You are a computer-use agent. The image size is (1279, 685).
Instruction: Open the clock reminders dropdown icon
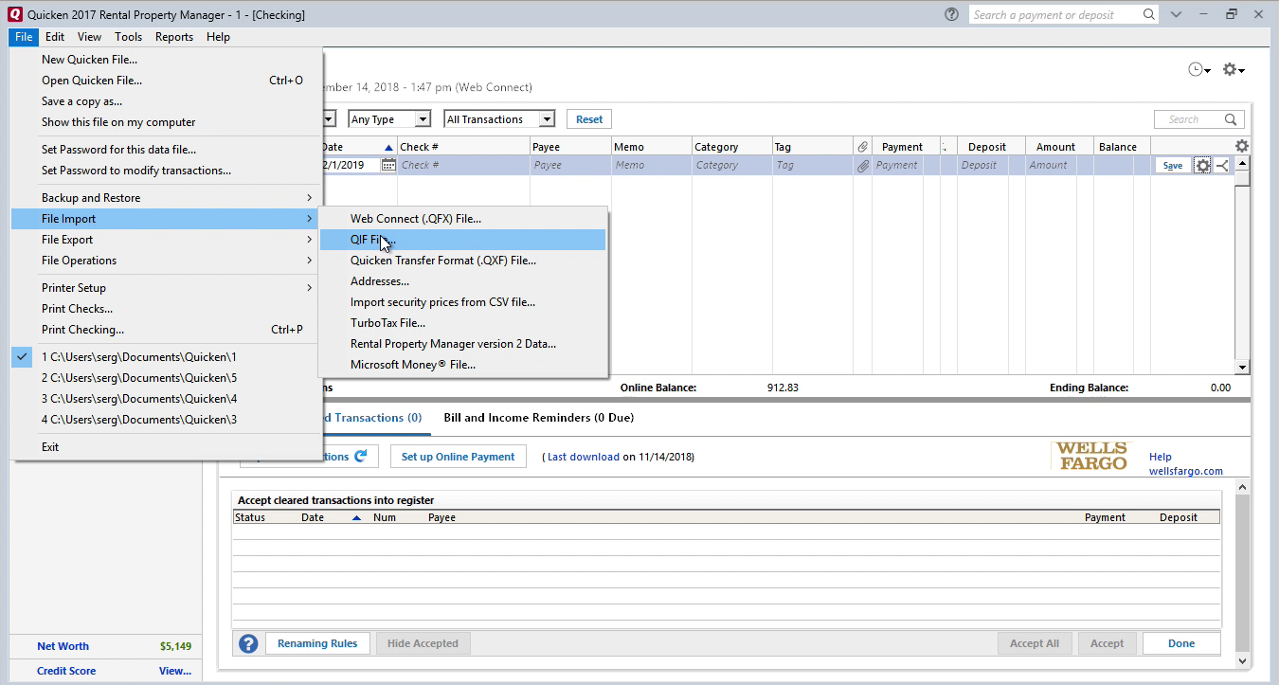click(x=1199, y=70)
